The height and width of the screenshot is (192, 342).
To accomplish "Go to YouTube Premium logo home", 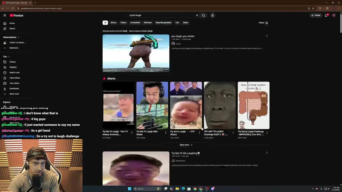I will (x=17, y=15).
